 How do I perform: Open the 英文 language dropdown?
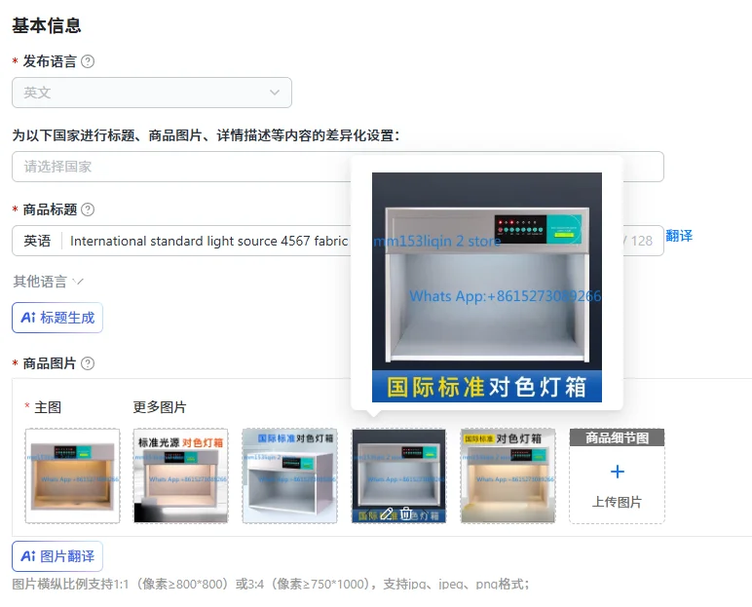[x=152, y=93]
